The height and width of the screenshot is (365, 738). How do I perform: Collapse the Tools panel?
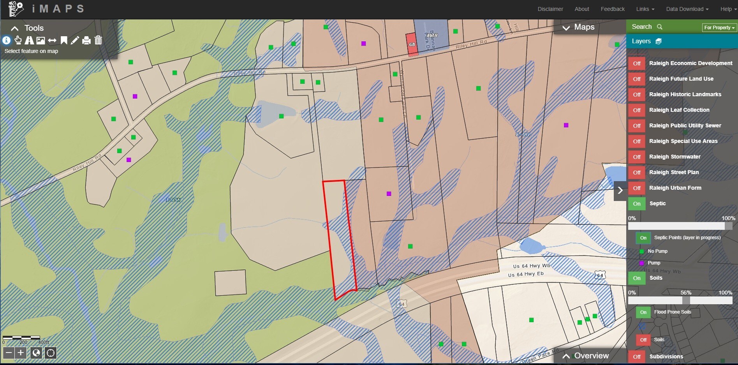14,28
